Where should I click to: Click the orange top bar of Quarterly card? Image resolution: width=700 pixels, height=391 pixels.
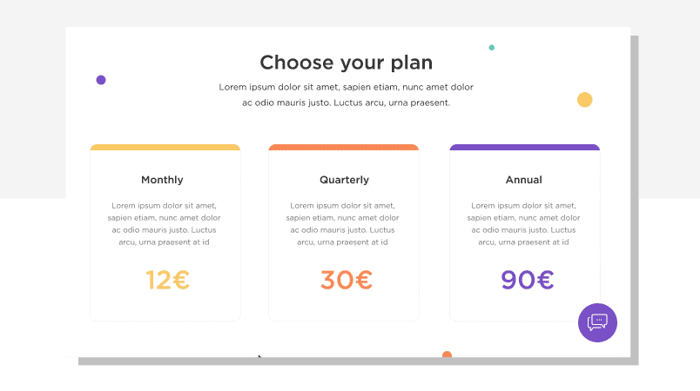pyautogui.click(x=344, y=148)
